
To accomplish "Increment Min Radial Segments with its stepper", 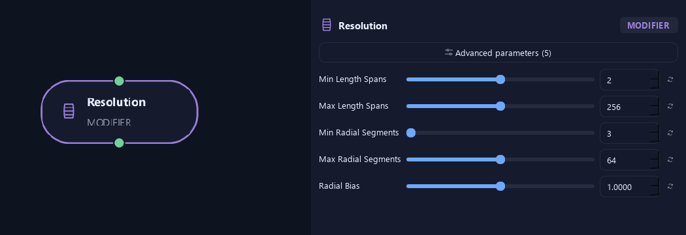I will pos(654,128).
